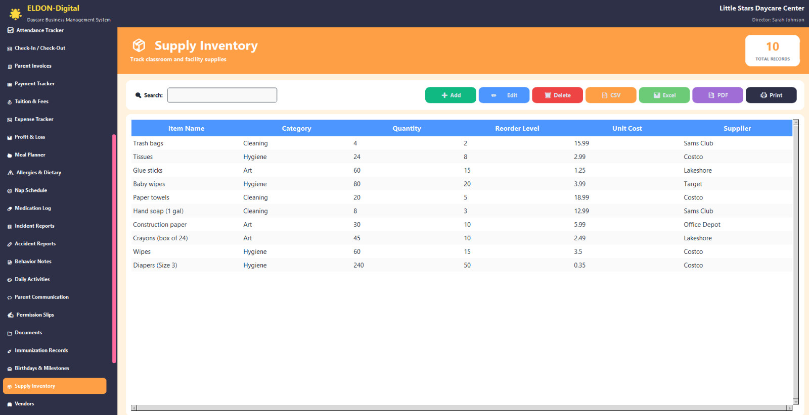Image resolution: width=809 pixels, height=415 pixels.
Task: Select the Crayons (box of 24) row
Action: click(x=462, y=238)
